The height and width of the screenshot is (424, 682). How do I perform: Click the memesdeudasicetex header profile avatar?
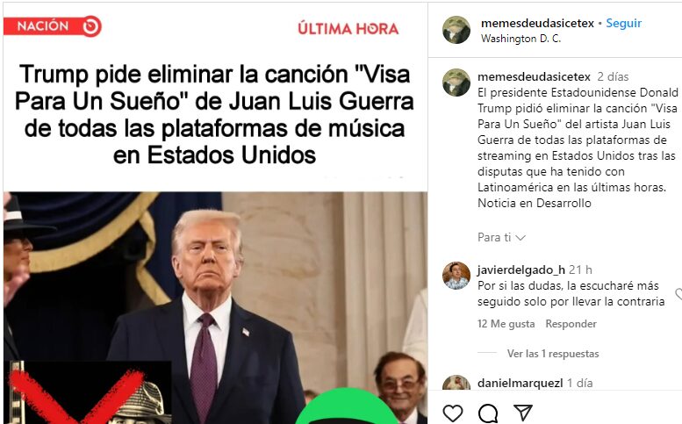click(x=456, y=30)
